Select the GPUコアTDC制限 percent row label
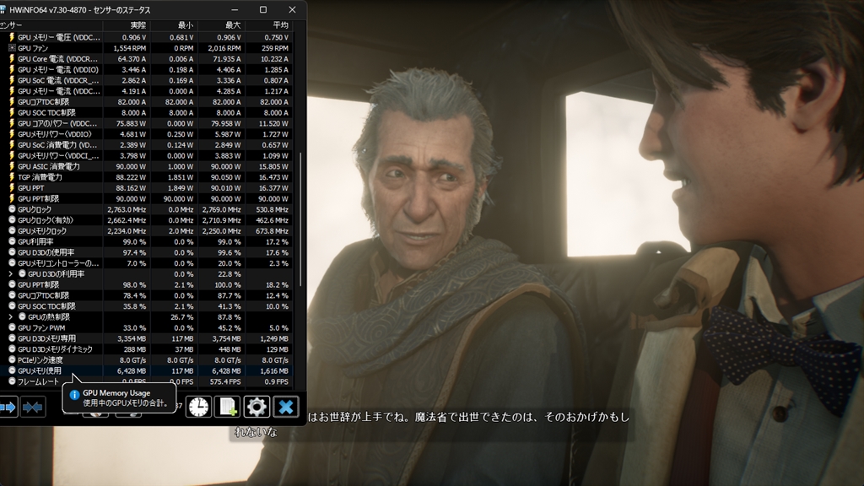 tap(44, 295)
